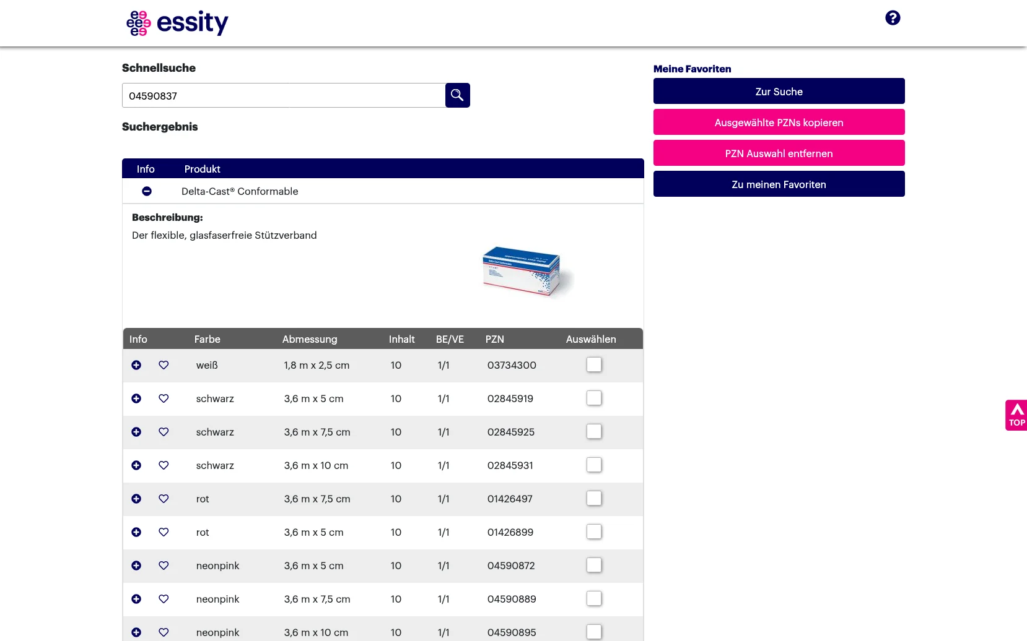Favorite the schwarz 3,6 m x 10 cm item

tap(164, 465)
